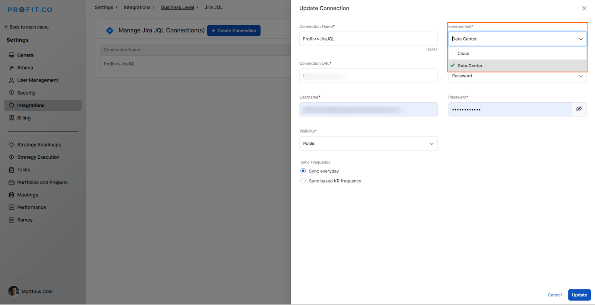Click Matthew Cole's avatar picture
Image resolution: width=595 pixels, height=305 pixels.
tap(14, 292)
